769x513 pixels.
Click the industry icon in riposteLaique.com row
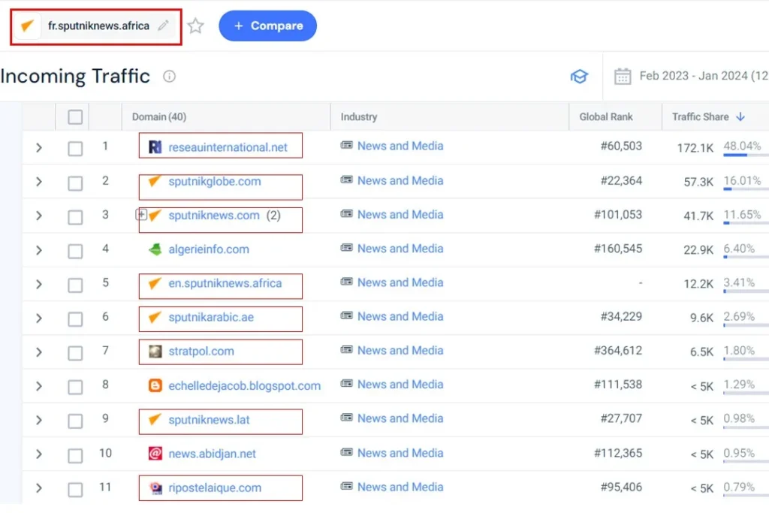pos(347,486)
